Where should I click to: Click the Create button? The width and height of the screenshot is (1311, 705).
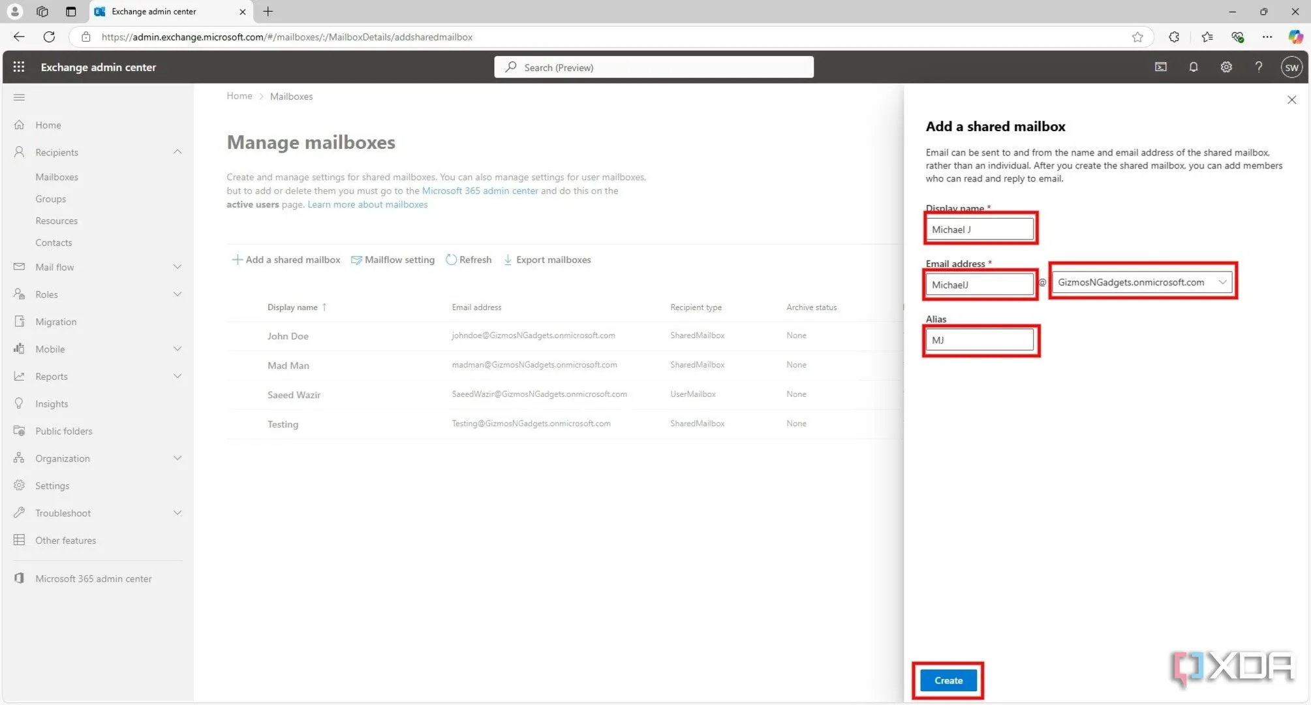948,680
